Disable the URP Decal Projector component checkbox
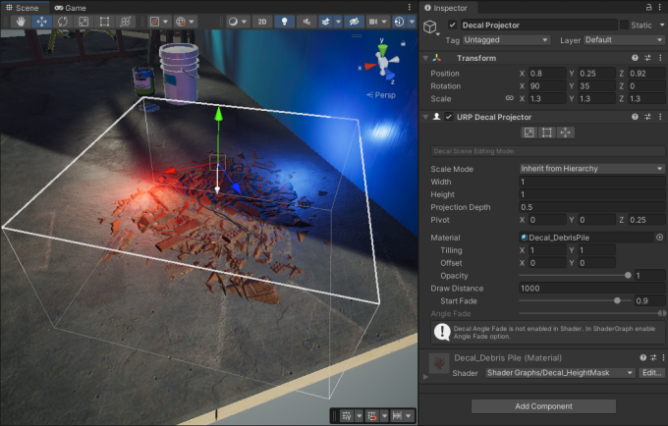 pyautogui.click(x=449, y=117)
